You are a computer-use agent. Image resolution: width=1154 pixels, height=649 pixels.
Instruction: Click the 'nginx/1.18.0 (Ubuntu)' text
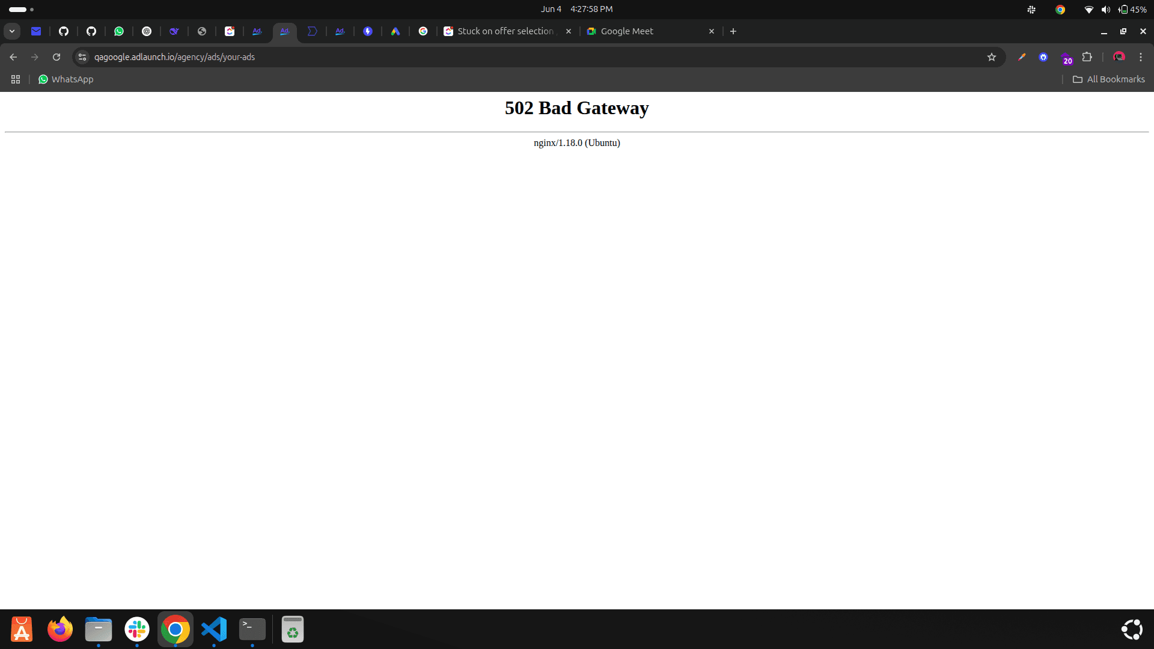pos(577,143)
